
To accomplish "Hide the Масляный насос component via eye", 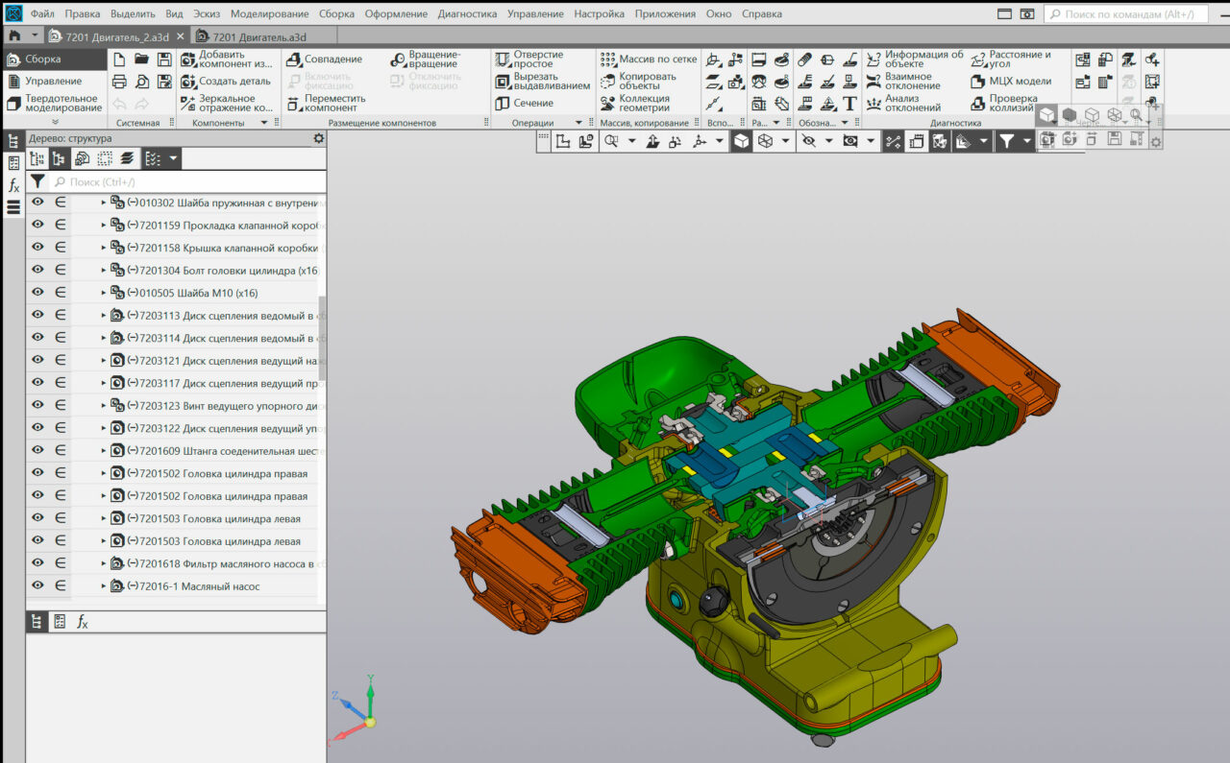I will [37, 586].
